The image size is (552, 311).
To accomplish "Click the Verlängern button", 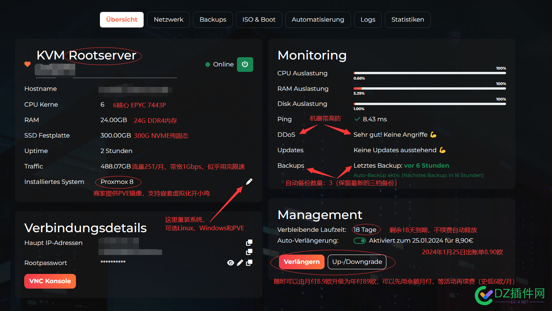I will point(301,262).
